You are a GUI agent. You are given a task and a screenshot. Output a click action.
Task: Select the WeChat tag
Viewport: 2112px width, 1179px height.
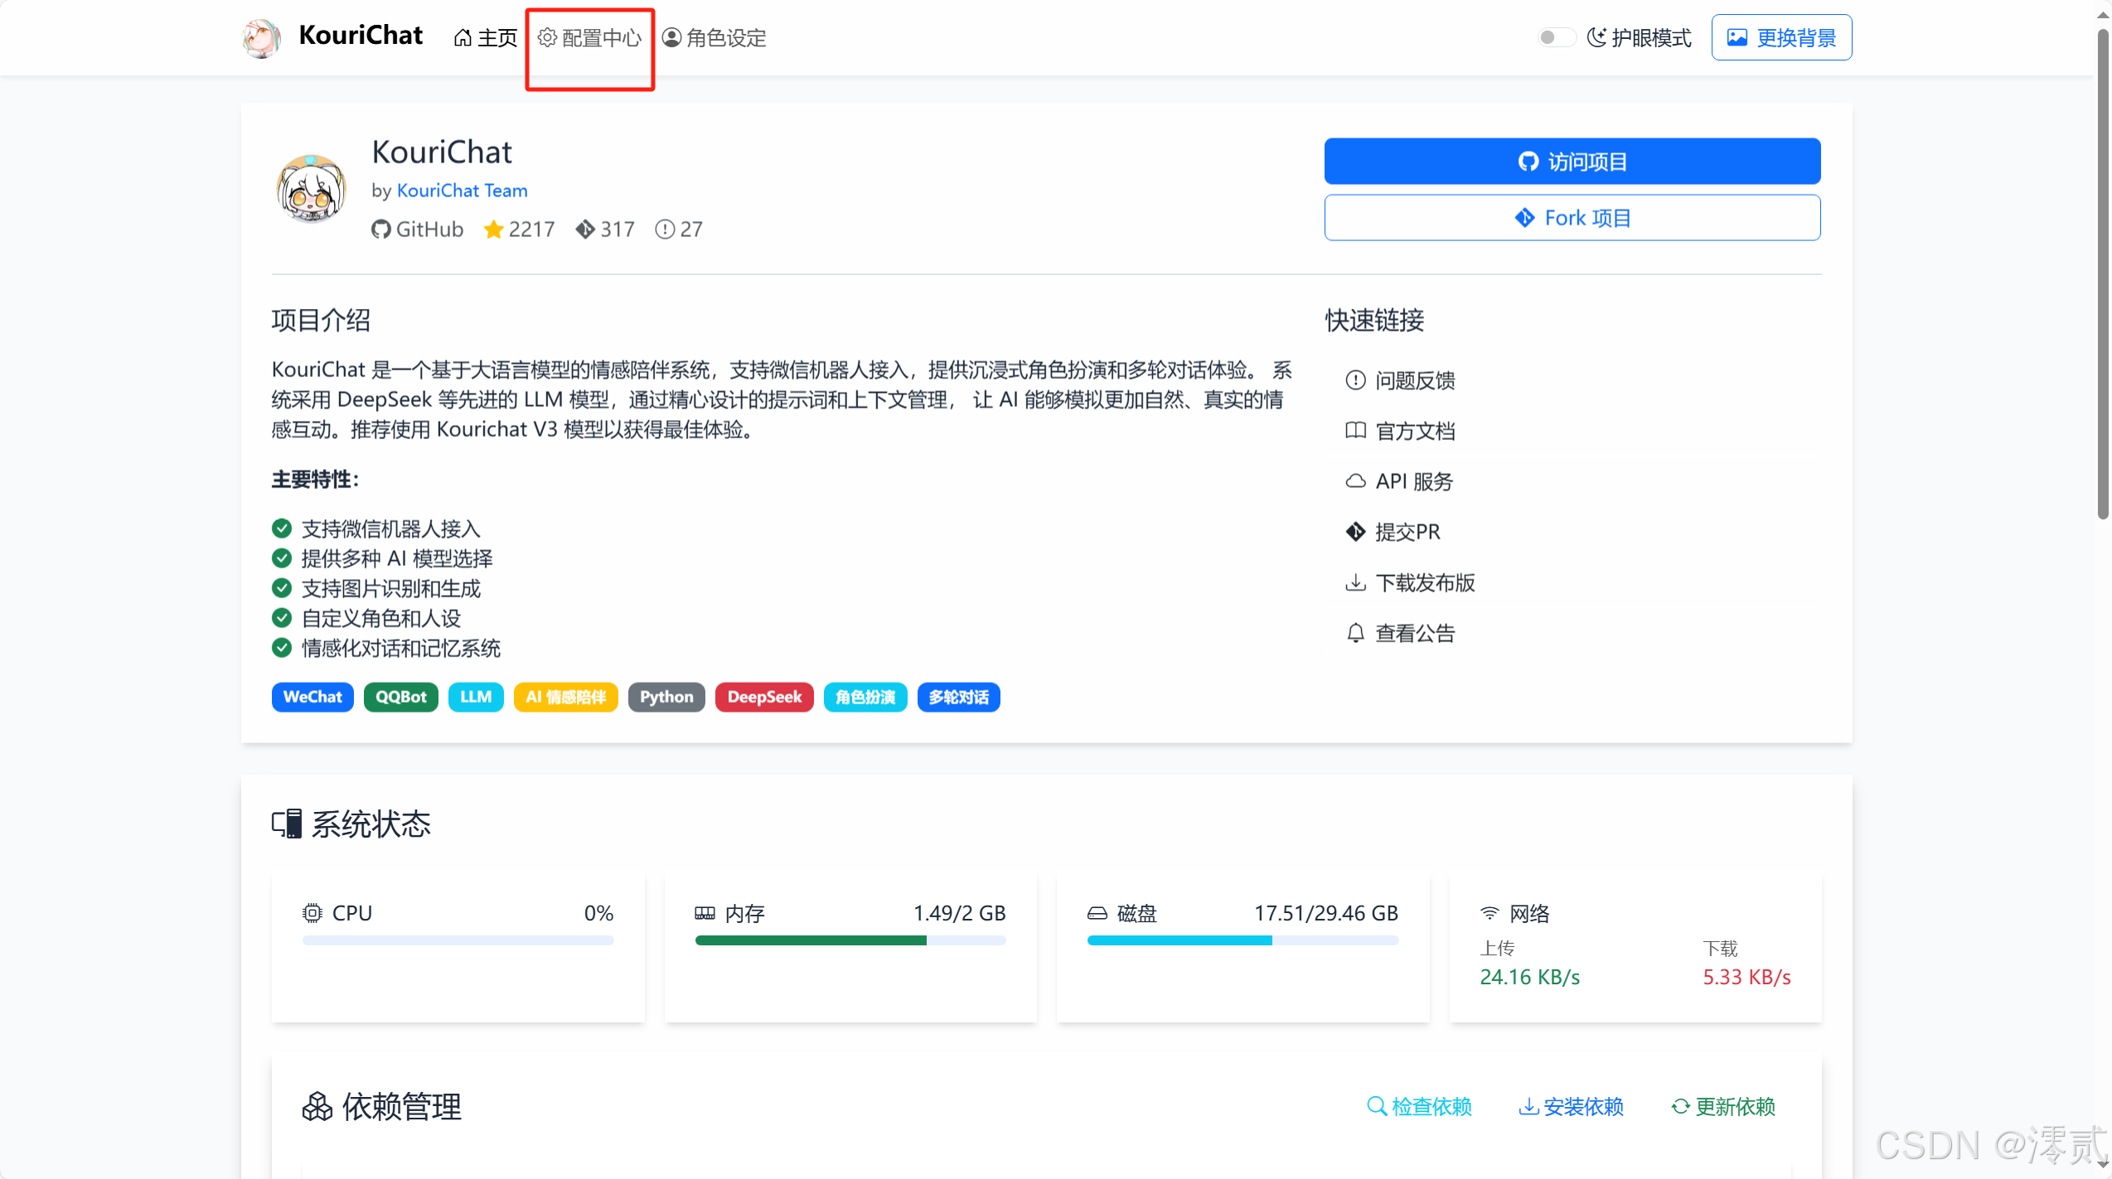[x=312, y=697]
